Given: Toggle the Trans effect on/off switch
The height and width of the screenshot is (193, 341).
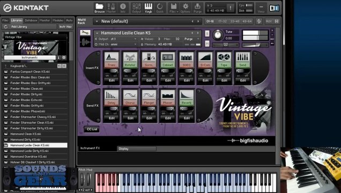Looking at the screenshot, I should 112,71.
